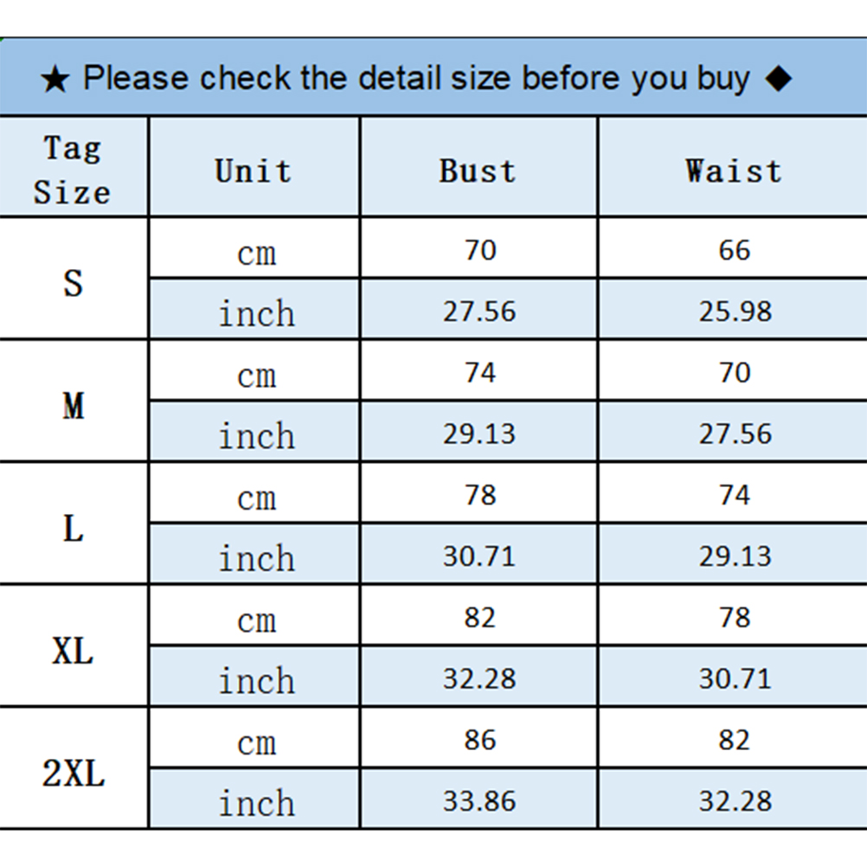This screenshot has height=867, width=867.
Task: Select the 2XL bust cell showing 86
Action: (479, 740)
